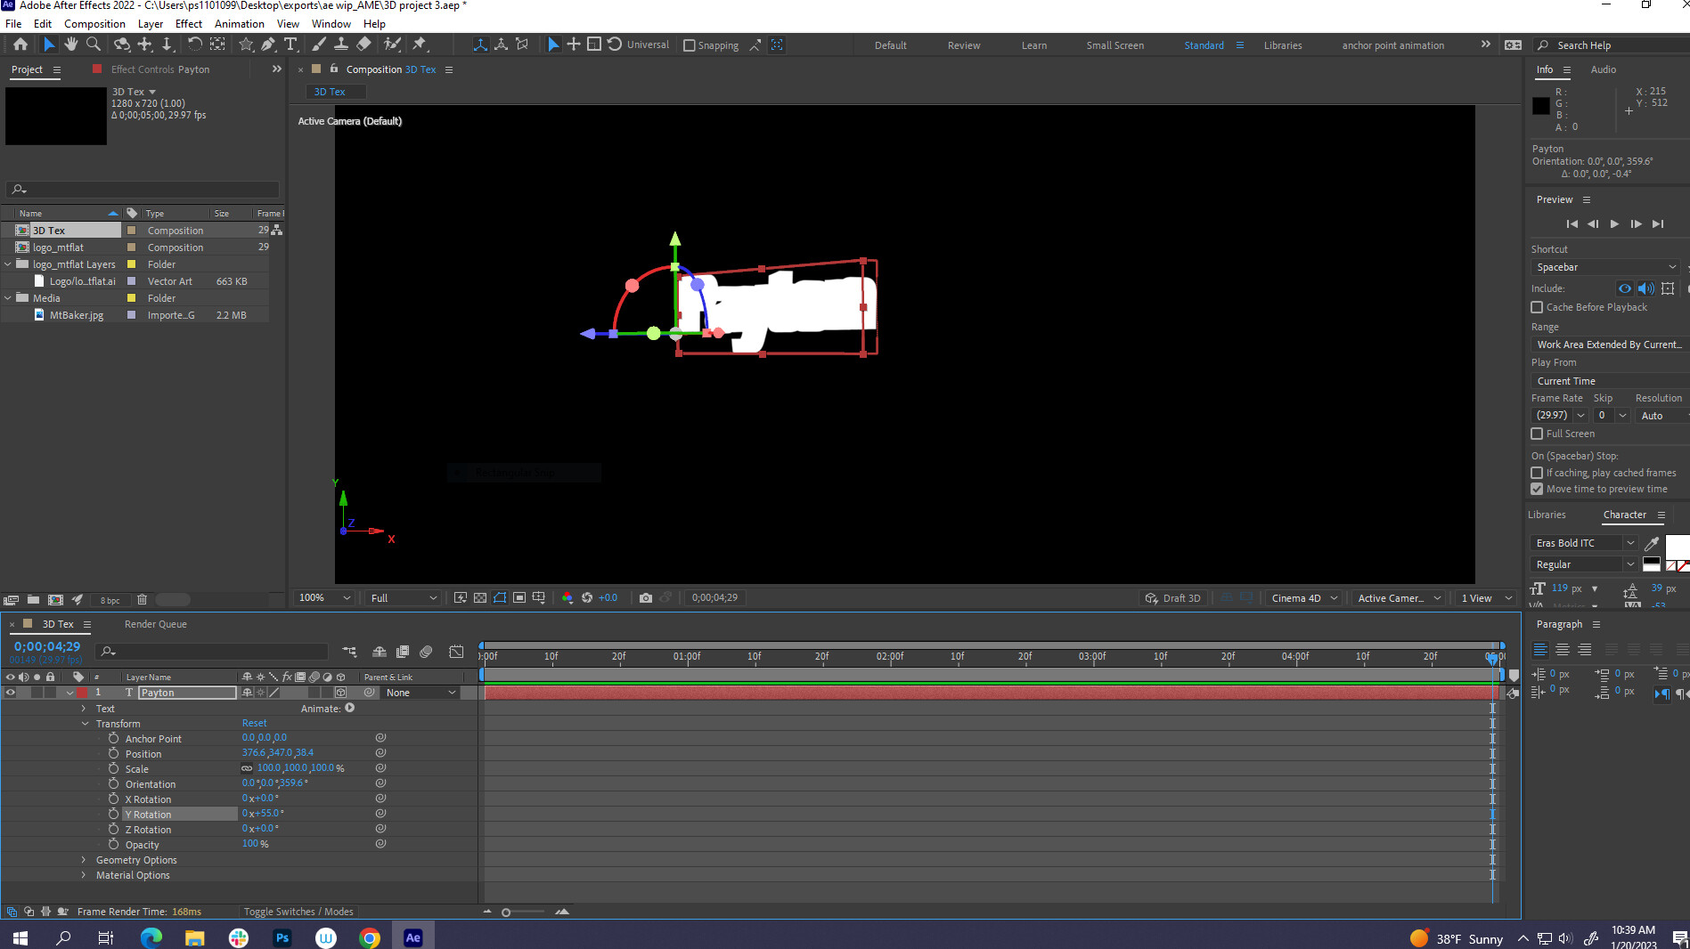This screenshot has height=949, width=1690.
Task: Select the Hand tool
Action: click(x=71, y=45)
